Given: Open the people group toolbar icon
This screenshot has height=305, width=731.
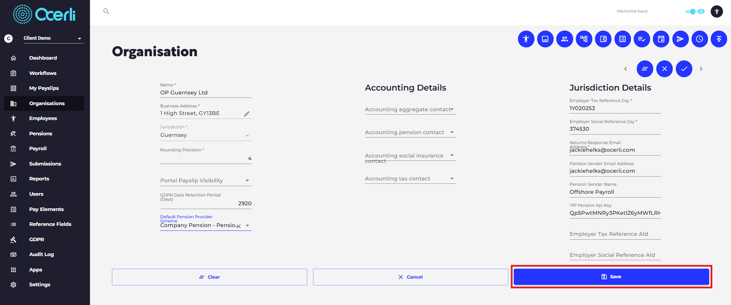Looking at the screenshot, I should [565, 39].
